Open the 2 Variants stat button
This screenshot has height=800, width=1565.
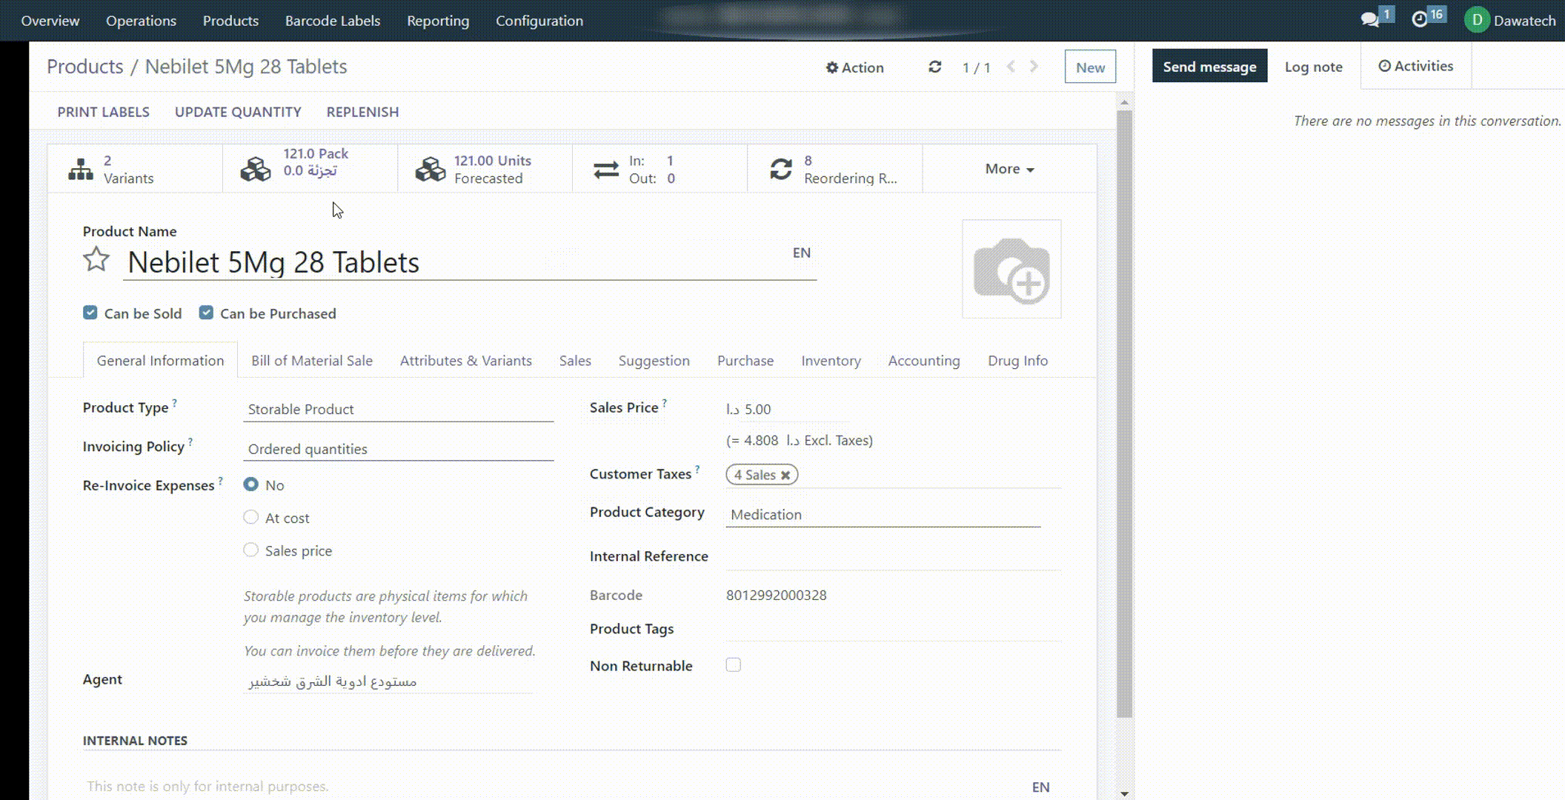(x=135, y=169)
